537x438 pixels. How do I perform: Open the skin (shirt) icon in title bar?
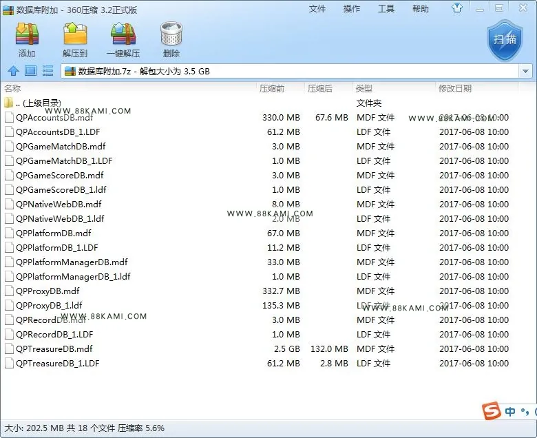[457, 8]
